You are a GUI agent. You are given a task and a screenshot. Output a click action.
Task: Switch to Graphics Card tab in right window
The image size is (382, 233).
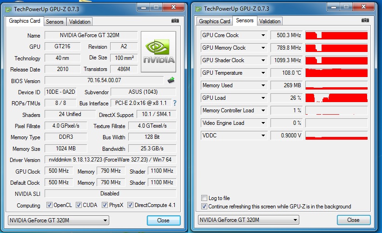(x=214, y=21)
